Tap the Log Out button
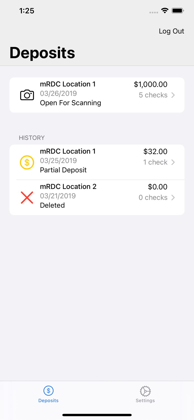Screen dimensions: 194x420 pyautogui.click(x=171, y=31)
